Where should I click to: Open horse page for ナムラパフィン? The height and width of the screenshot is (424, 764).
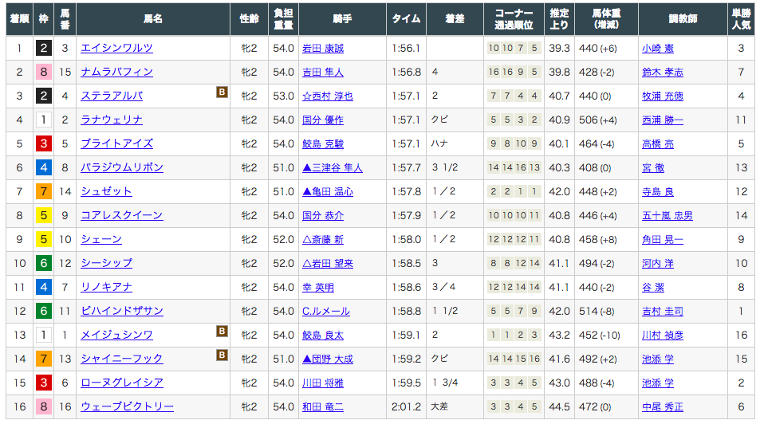tap(116, 72)
